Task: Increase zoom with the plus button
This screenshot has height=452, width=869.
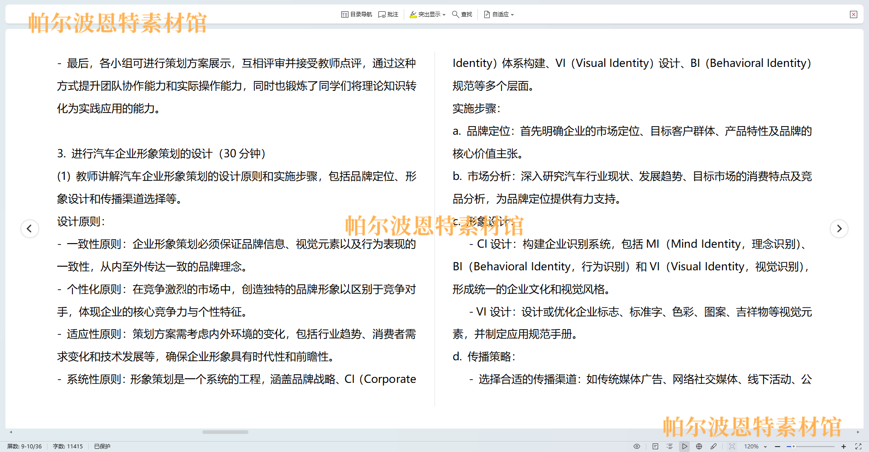Action: coord(844,446)
